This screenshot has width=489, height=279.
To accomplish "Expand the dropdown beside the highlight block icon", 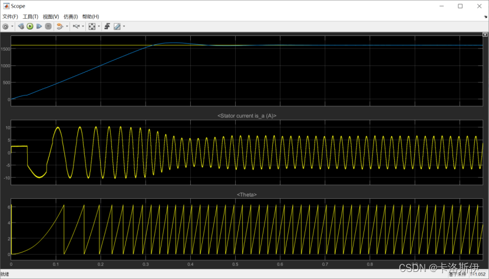I will point(67,27).
